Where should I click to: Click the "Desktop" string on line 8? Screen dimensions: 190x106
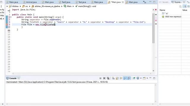click(110, 22)
